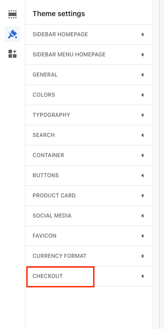Expand the General section arrow
Viewport: 164px width, 329px height.
pos(143,75)
